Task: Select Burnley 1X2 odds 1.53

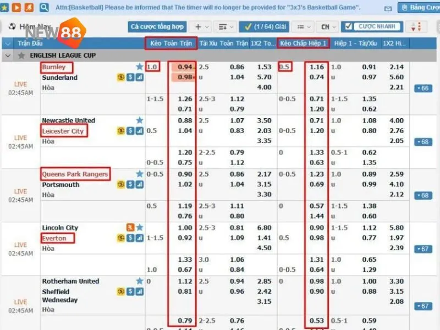Action: (264, 67)
